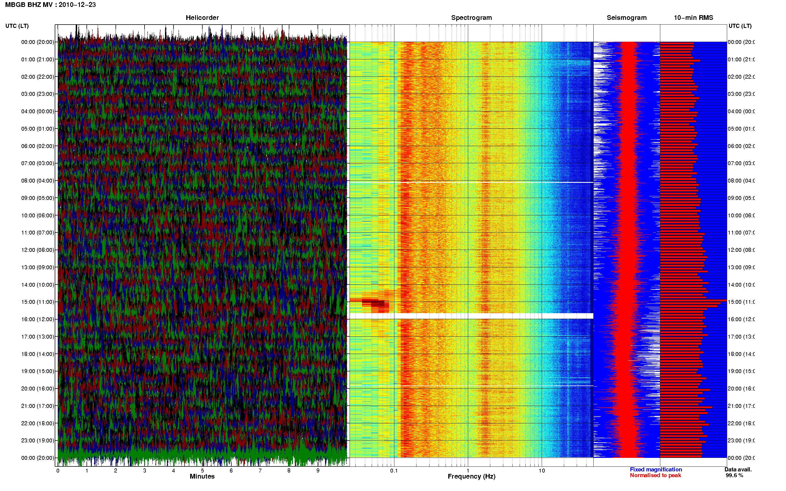Screen dimensions: 786x491
Task: Click the '10' frequency tick label
Action: (x=542, y=471)
